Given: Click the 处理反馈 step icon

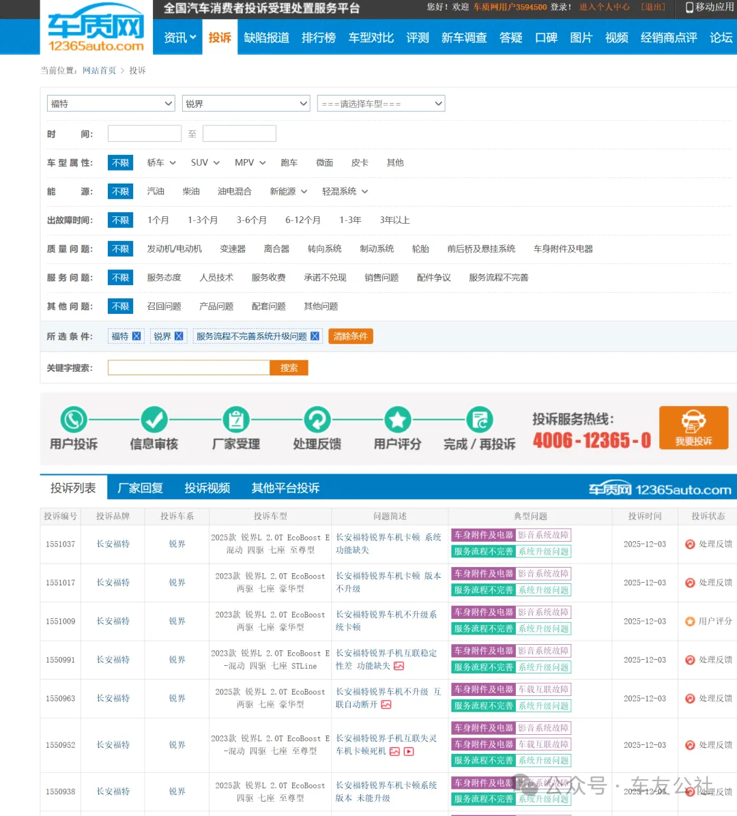Looking at the screenshot, I should click(317, 420).
